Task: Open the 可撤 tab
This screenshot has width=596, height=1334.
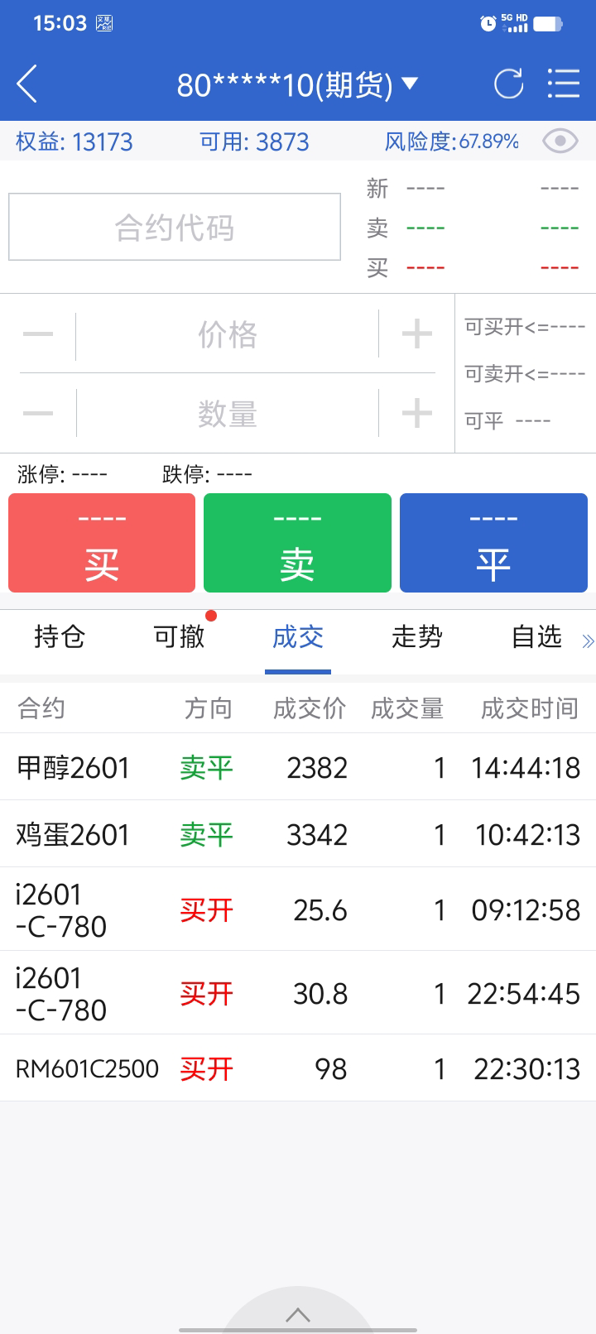Action: point(179,637)
